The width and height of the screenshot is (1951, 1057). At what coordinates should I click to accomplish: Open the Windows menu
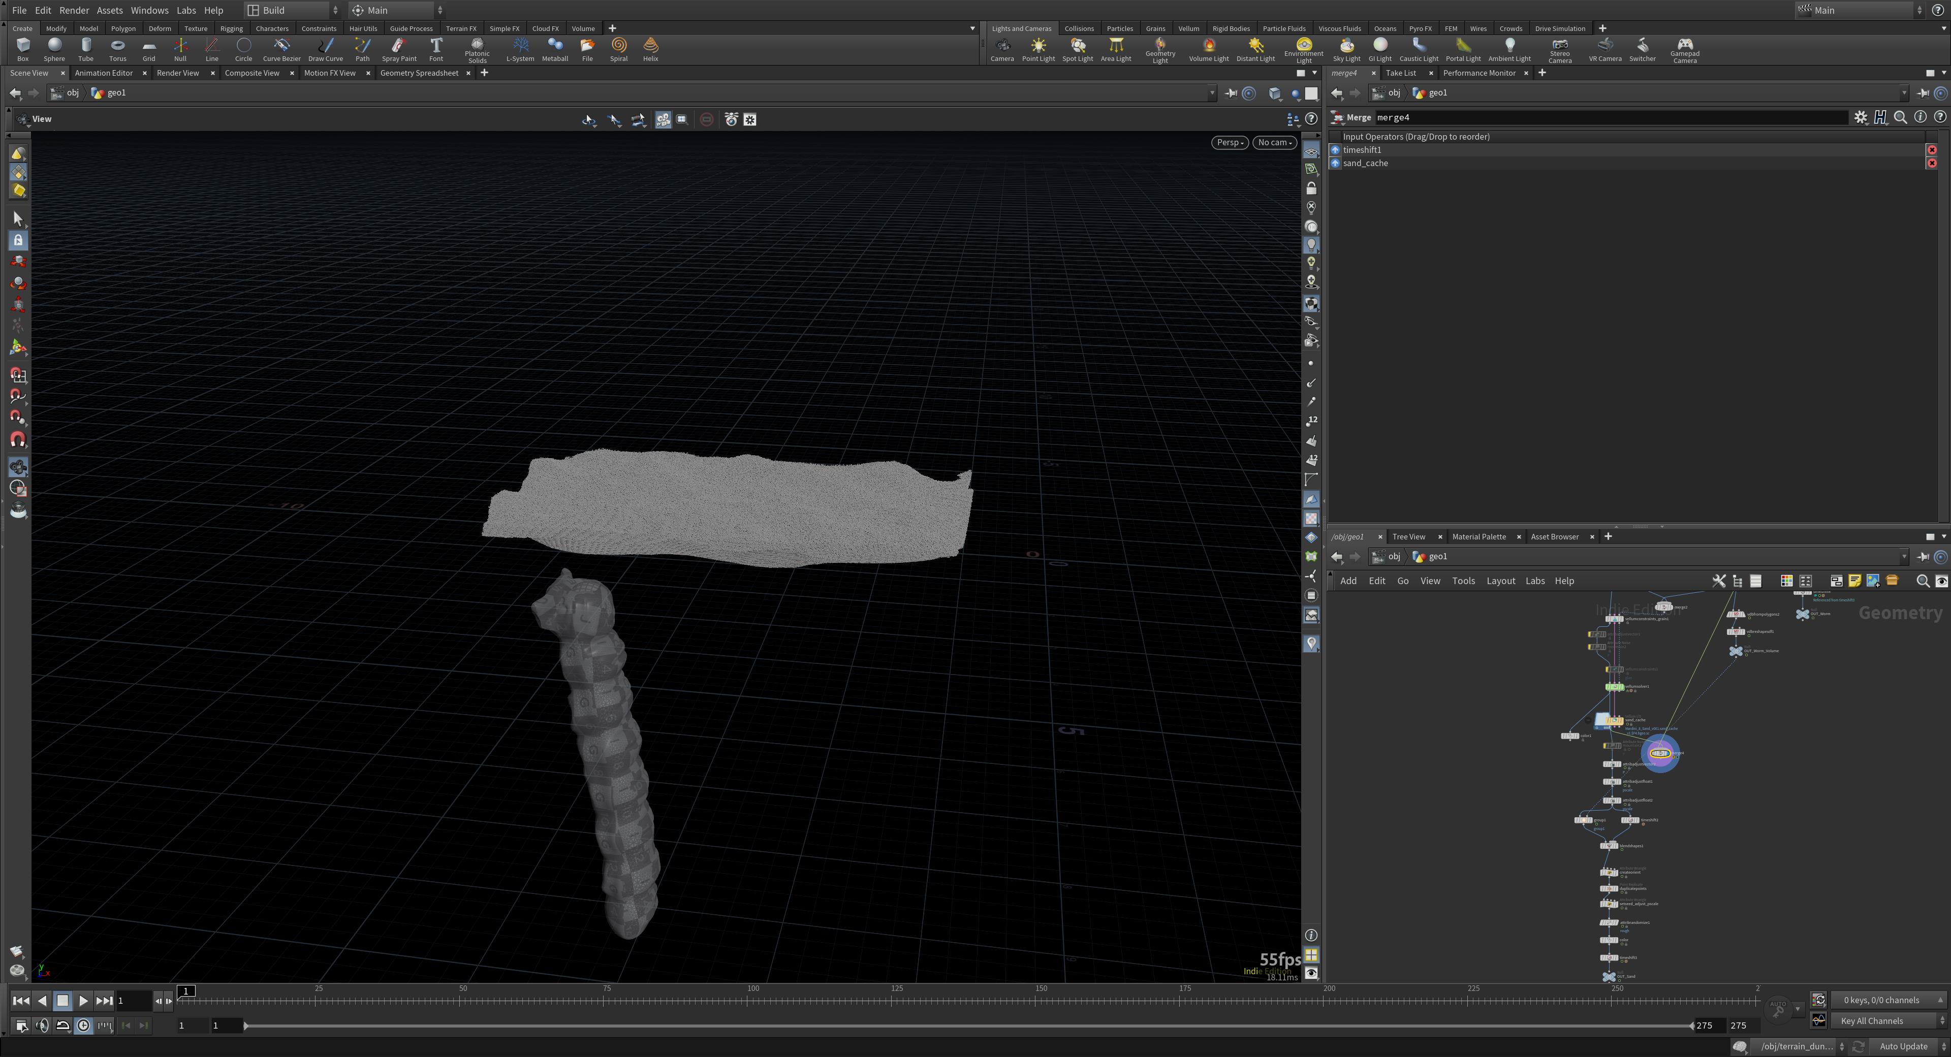point(149,10)
